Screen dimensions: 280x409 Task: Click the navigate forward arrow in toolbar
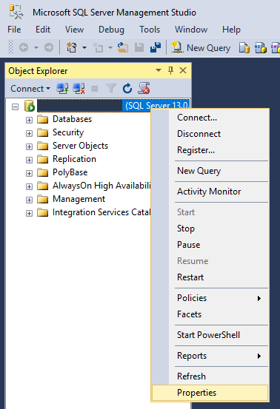tap(49, 48)
